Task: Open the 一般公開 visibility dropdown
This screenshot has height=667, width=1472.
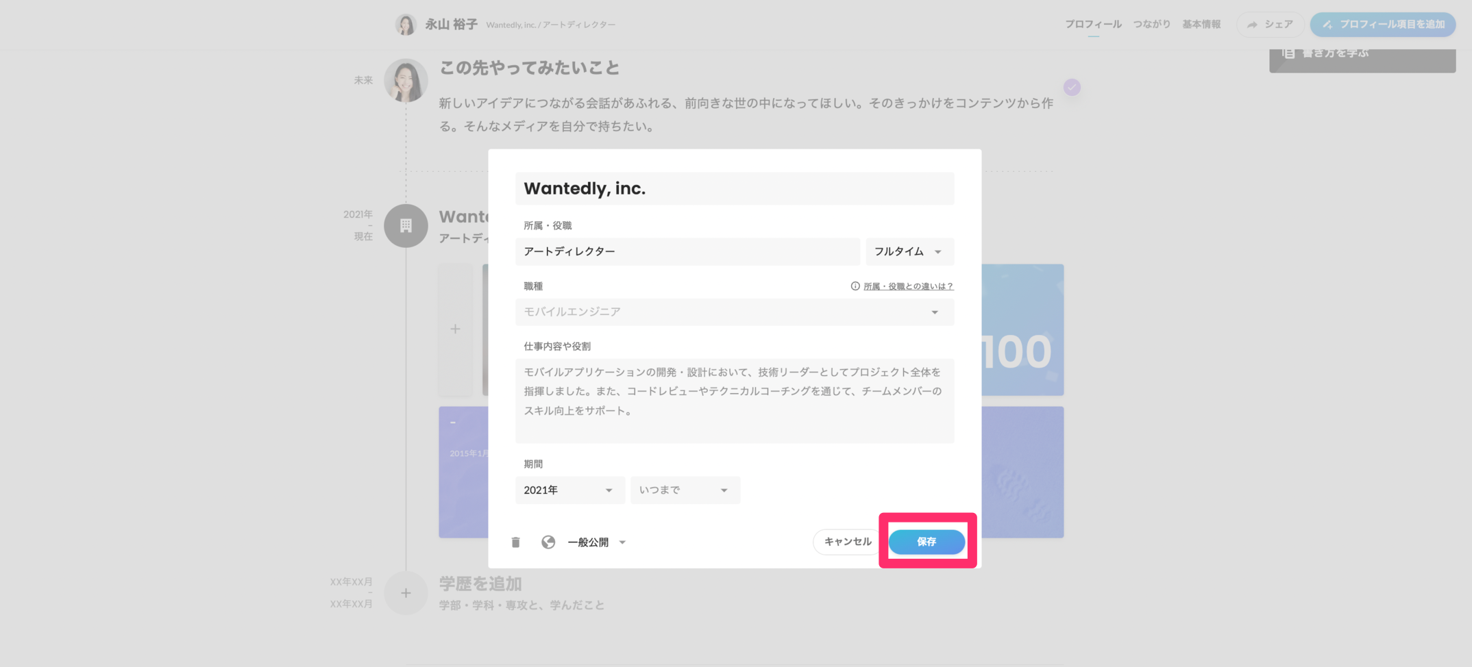Action: click(596, 542)
